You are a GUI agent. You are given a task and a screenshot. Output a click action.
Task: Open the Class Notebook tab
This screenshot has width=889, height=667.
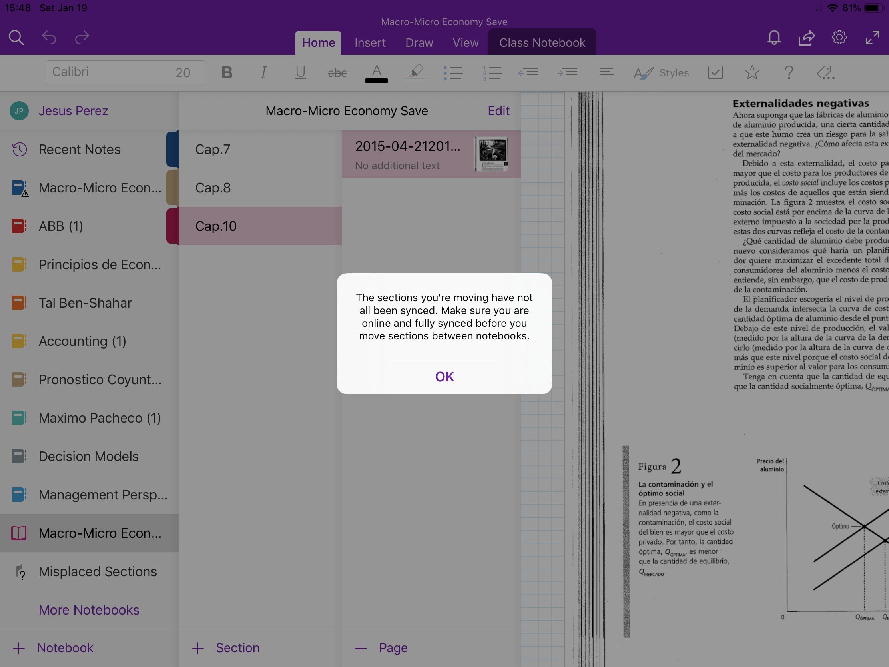point(542,43)
